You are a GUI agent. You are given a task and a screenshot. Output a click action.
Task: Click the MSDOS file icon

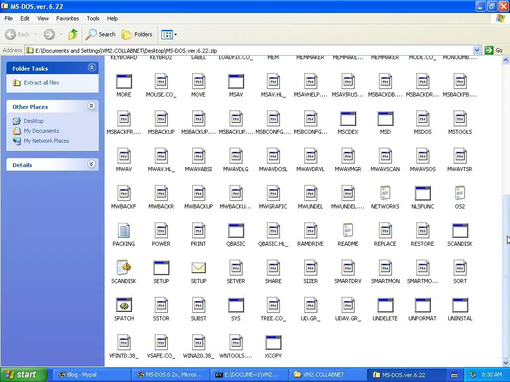[x=422, y=119]
